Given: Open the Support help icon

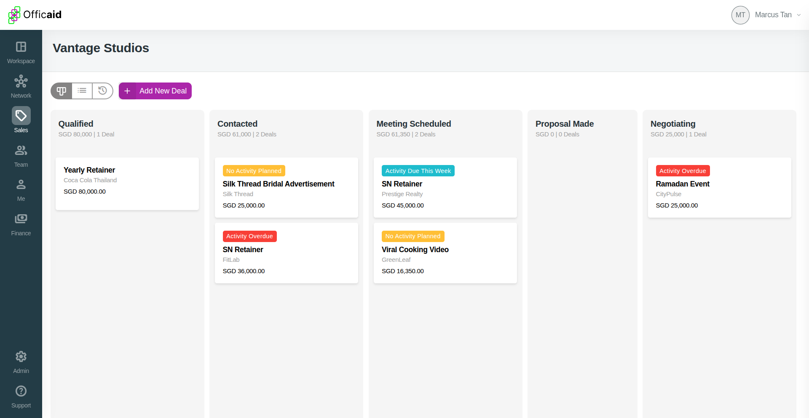Looking at the screenshot, I should pyautogui.click(x=21, y=391).
